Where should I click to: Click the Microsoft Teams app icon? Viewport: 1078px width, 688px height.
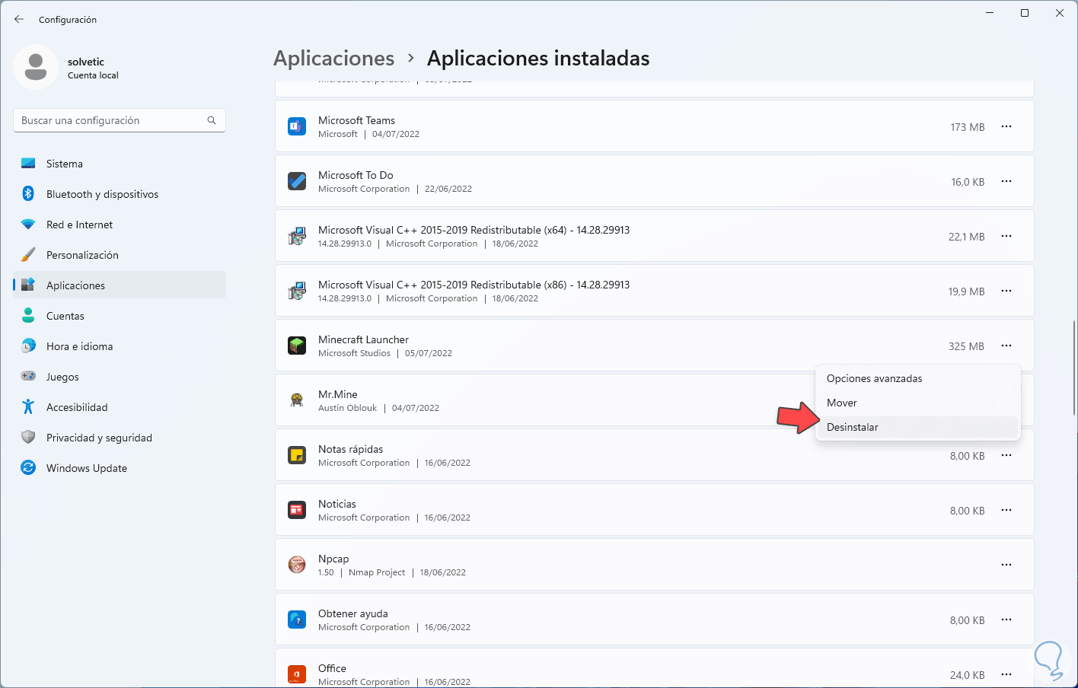click(297, 126)
